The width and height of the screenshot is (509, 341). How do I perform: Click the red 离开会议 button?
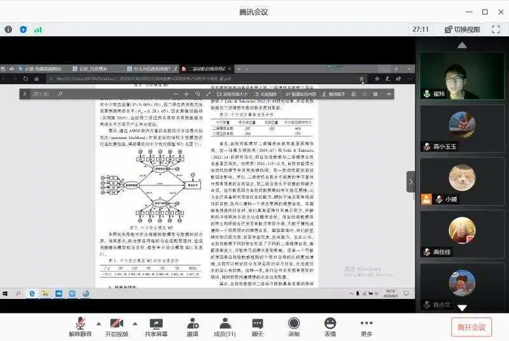coord(471,327)
